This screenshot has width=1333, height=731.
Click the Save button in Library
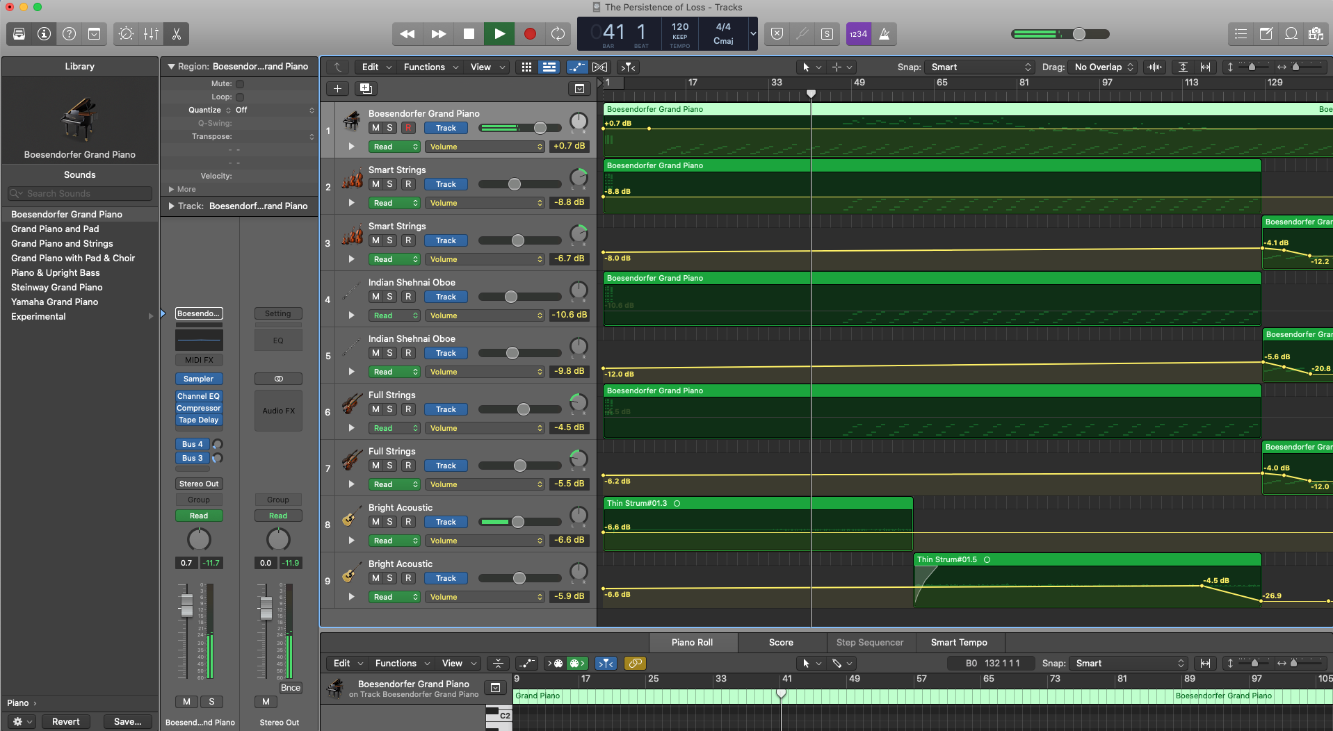pyautogui.click(x=127, y=721)
